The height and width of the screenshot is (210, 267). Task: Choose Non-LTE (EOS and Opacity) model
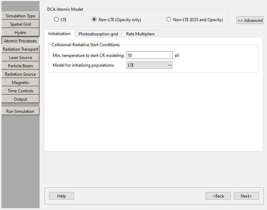pyautogui.click(x=169, y=20)
